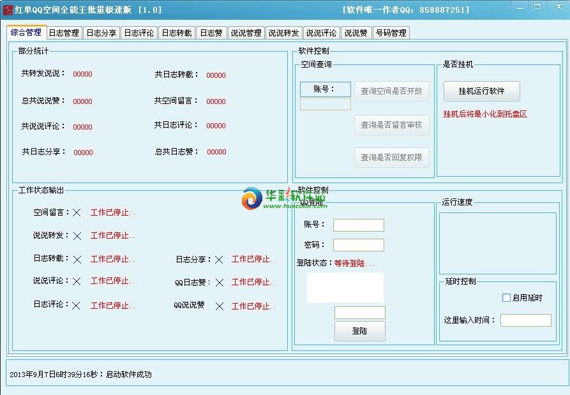
Task: Minimize the application window
Action: (520, 7)
